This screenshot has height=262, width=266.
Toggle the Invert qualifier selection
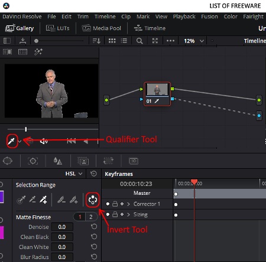93,200
